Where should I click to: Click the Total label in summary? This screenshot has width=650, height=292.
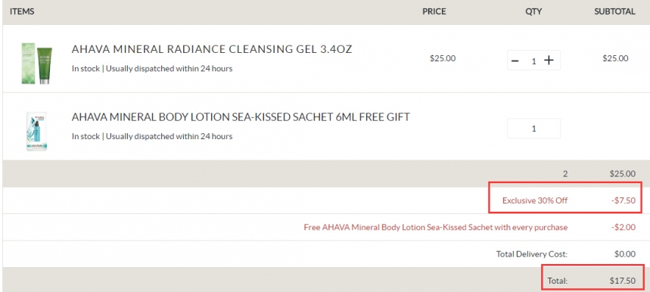click(x=558, y=281)
